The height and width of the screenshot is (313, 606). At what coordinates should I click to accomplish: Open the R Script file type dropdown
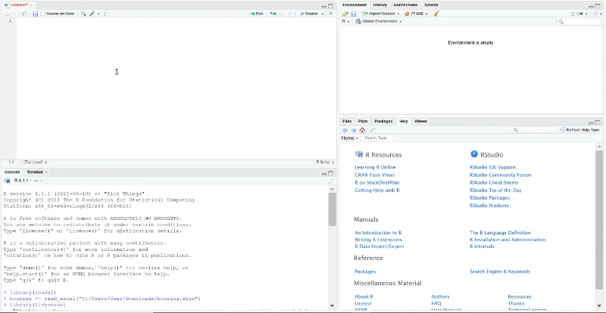pos(325,163)
